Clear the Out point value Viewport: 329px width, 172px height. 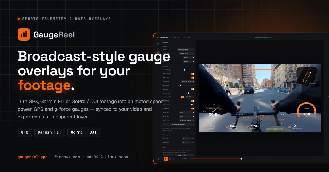point(193,142)
